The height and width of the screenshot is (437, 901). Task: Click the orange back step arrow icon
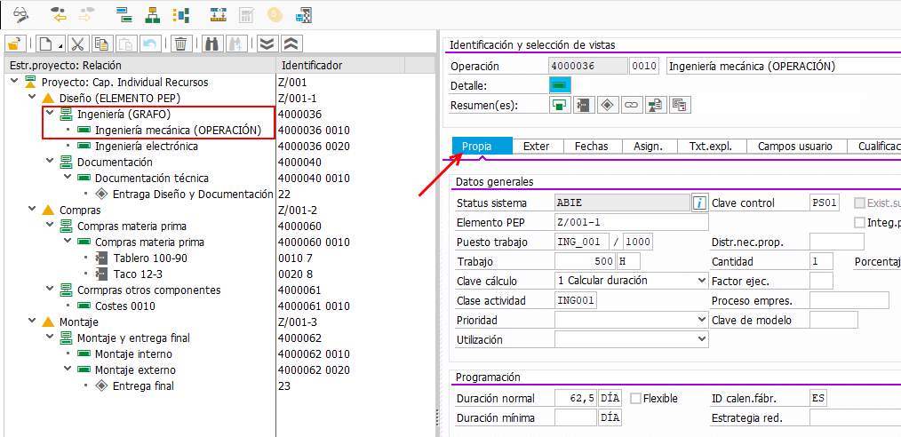tap(60, 14)
